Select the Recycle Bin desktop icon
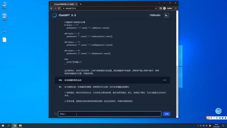Viewport: 227px width, 128px height. [5, 17]
